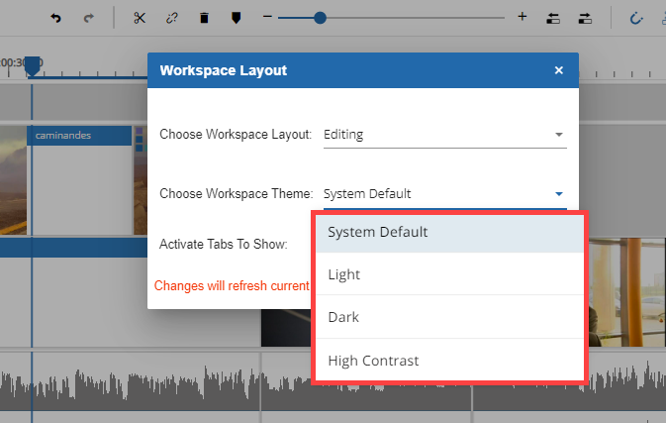Click the timeline zoom slider handle
This screenshot has width=666, height=423.
[x=320, y=18]
